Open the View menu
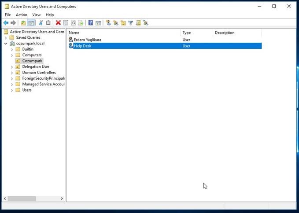This screenshot has height=213, width=299. pyautogui.click(x=36, y=15)
